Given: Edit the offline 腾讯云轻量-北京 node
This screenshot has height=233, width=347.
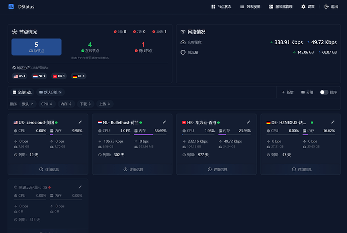Looking at the screenshot, I should point(80,187).
